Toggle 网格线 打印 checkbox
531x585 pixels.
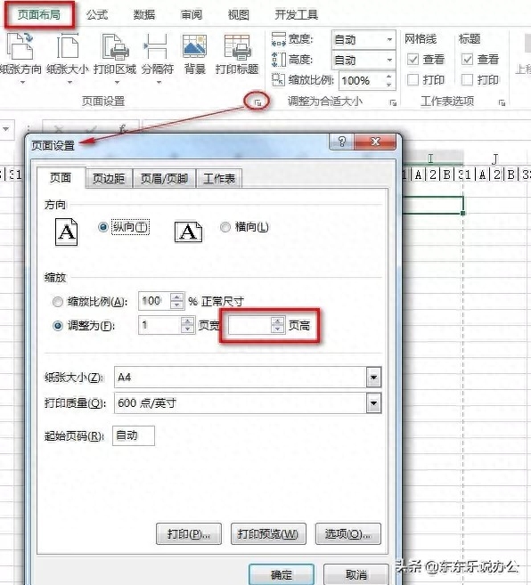(413, 80)
